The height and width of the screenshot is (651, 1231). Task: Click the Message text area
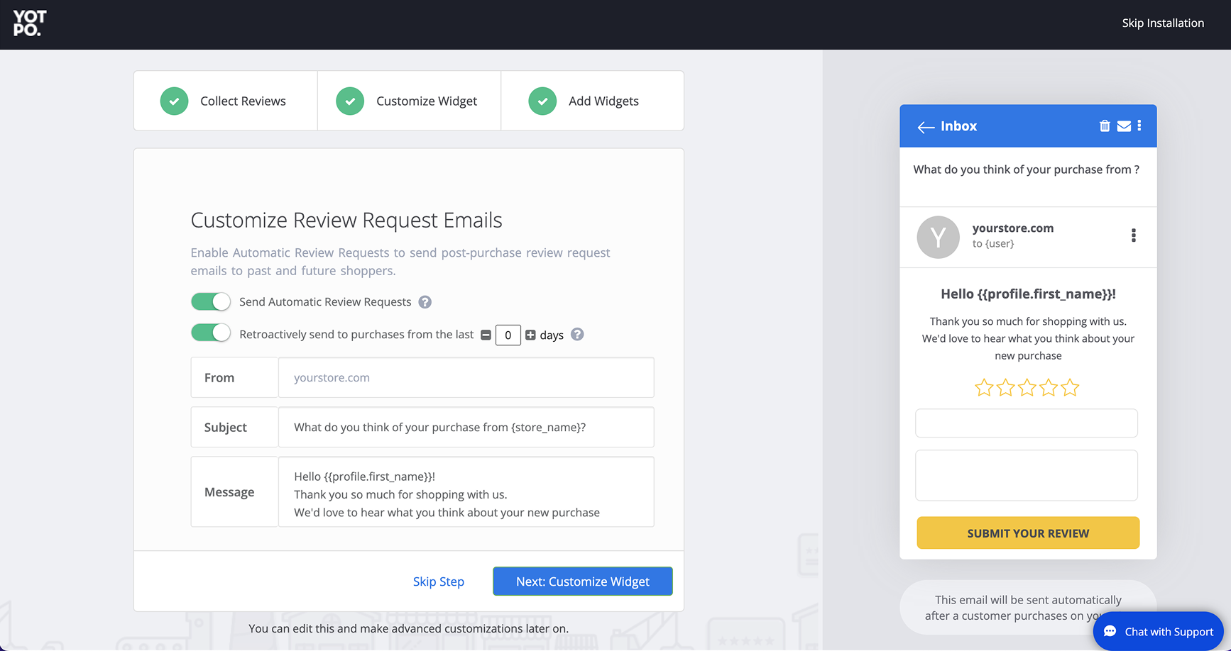466,492
